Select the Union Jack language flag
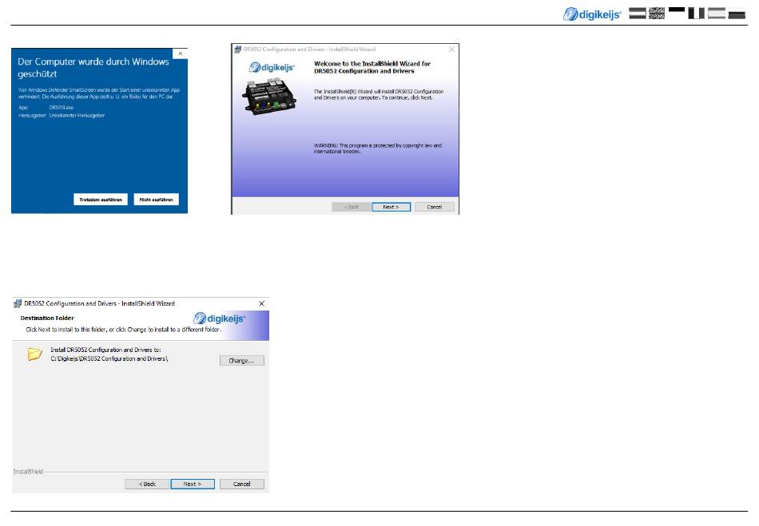759x526 pixels. point(657,14)
